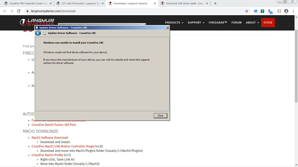Reload the page with the refresh icon

coord(19,11)
